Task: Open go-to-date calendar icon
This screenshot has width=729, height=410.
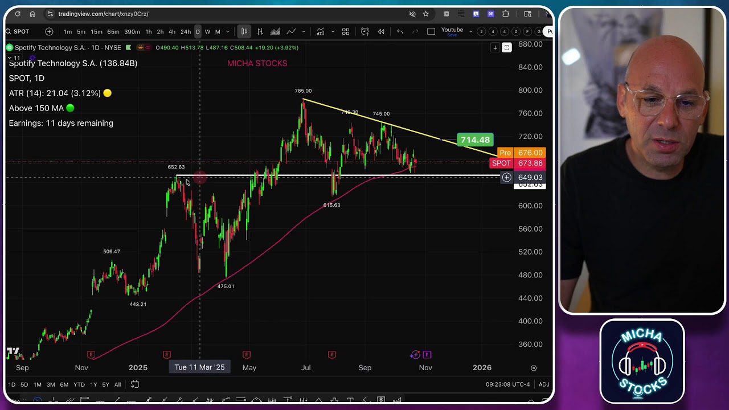Action: [x=135, y=385]
